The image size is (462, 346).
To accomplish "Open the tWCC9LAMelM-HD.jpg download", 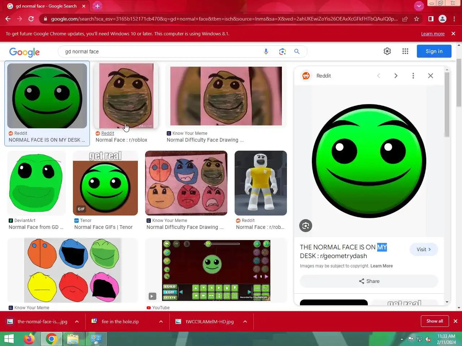I will pos(209,321).
